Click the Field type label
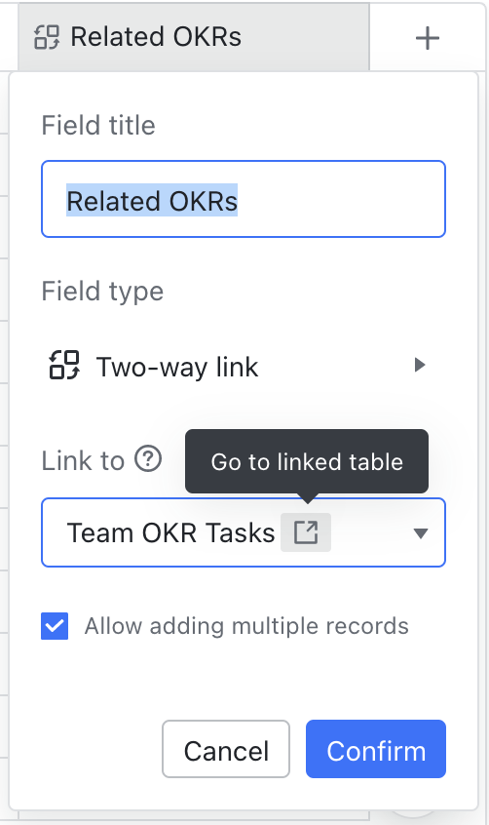Image resolution: width=489 pixels, height=825 pixels. tap(102, 291)
